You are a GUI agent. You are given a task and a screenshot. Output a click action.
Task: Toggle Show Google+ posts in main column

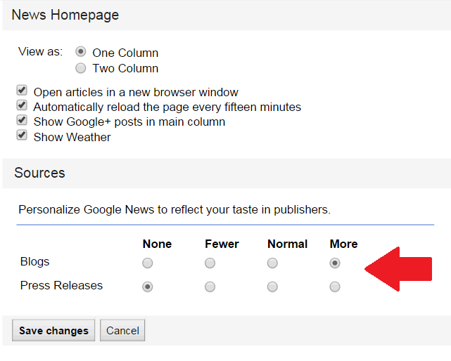point(22,121)
